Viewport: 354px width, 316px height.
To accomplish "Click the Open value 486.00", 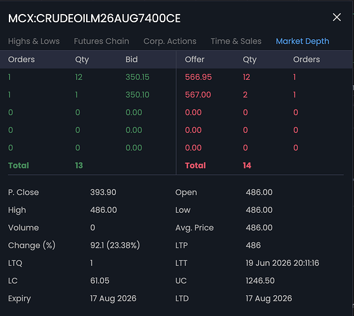I will 259,193.
